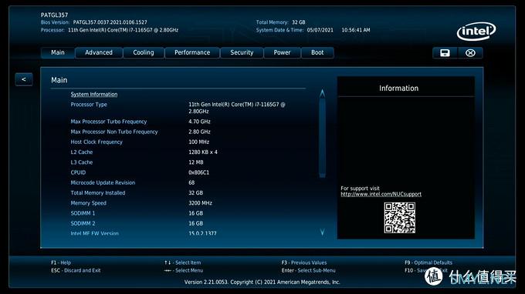525x294 pixels.
Task: Select the SODIMM 2 row label
Action: [83, 223]
